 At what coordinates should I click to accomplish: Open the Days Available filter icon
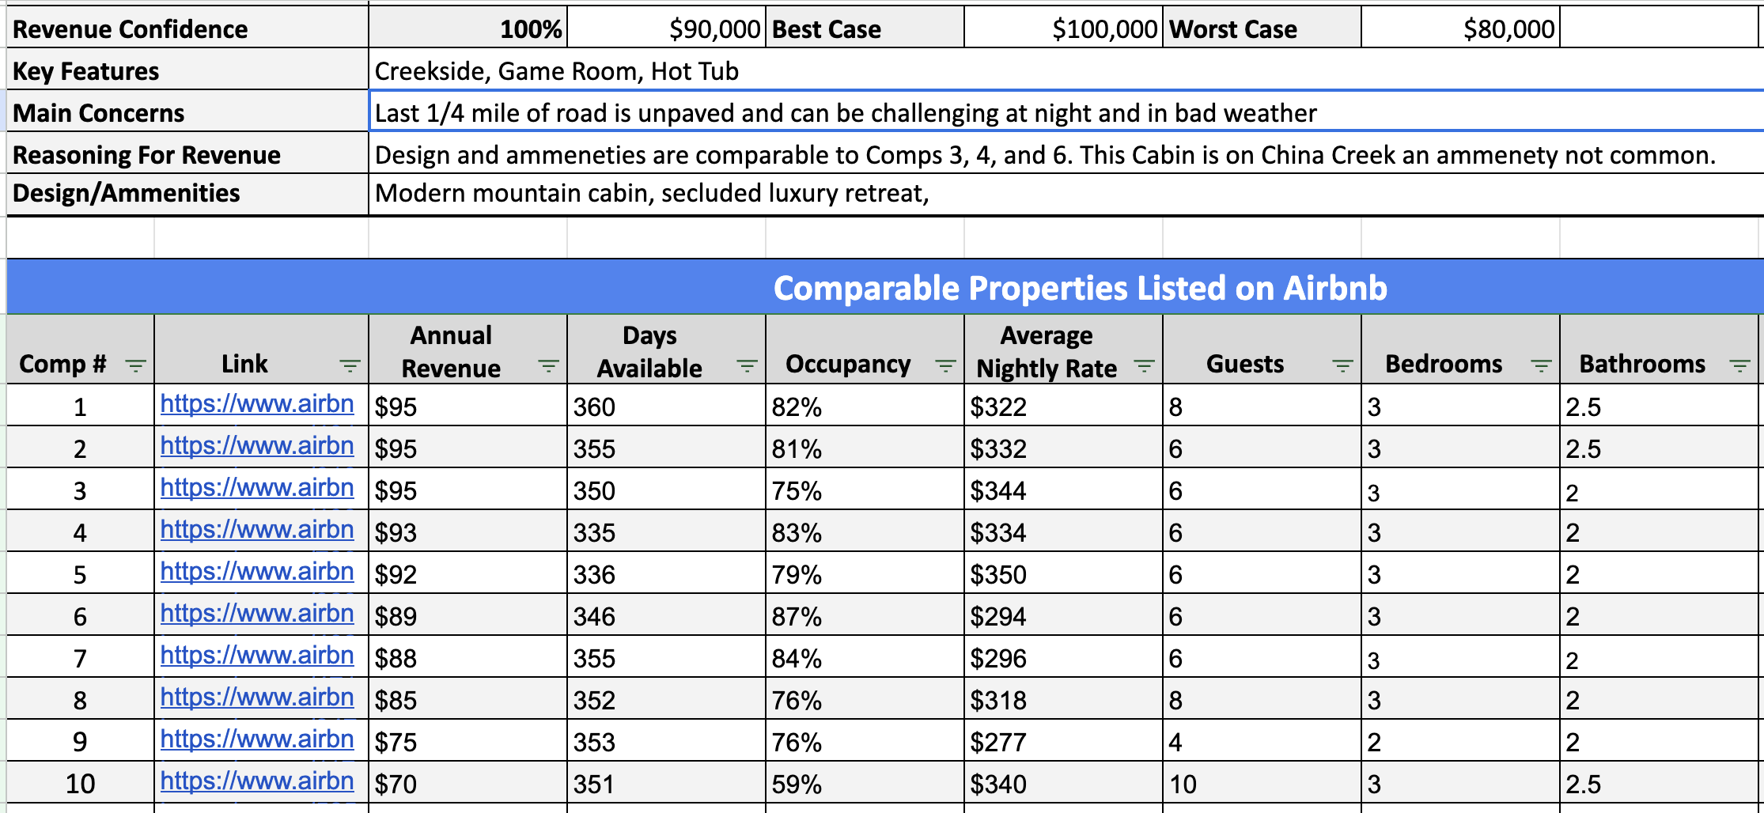click(747, 365)
